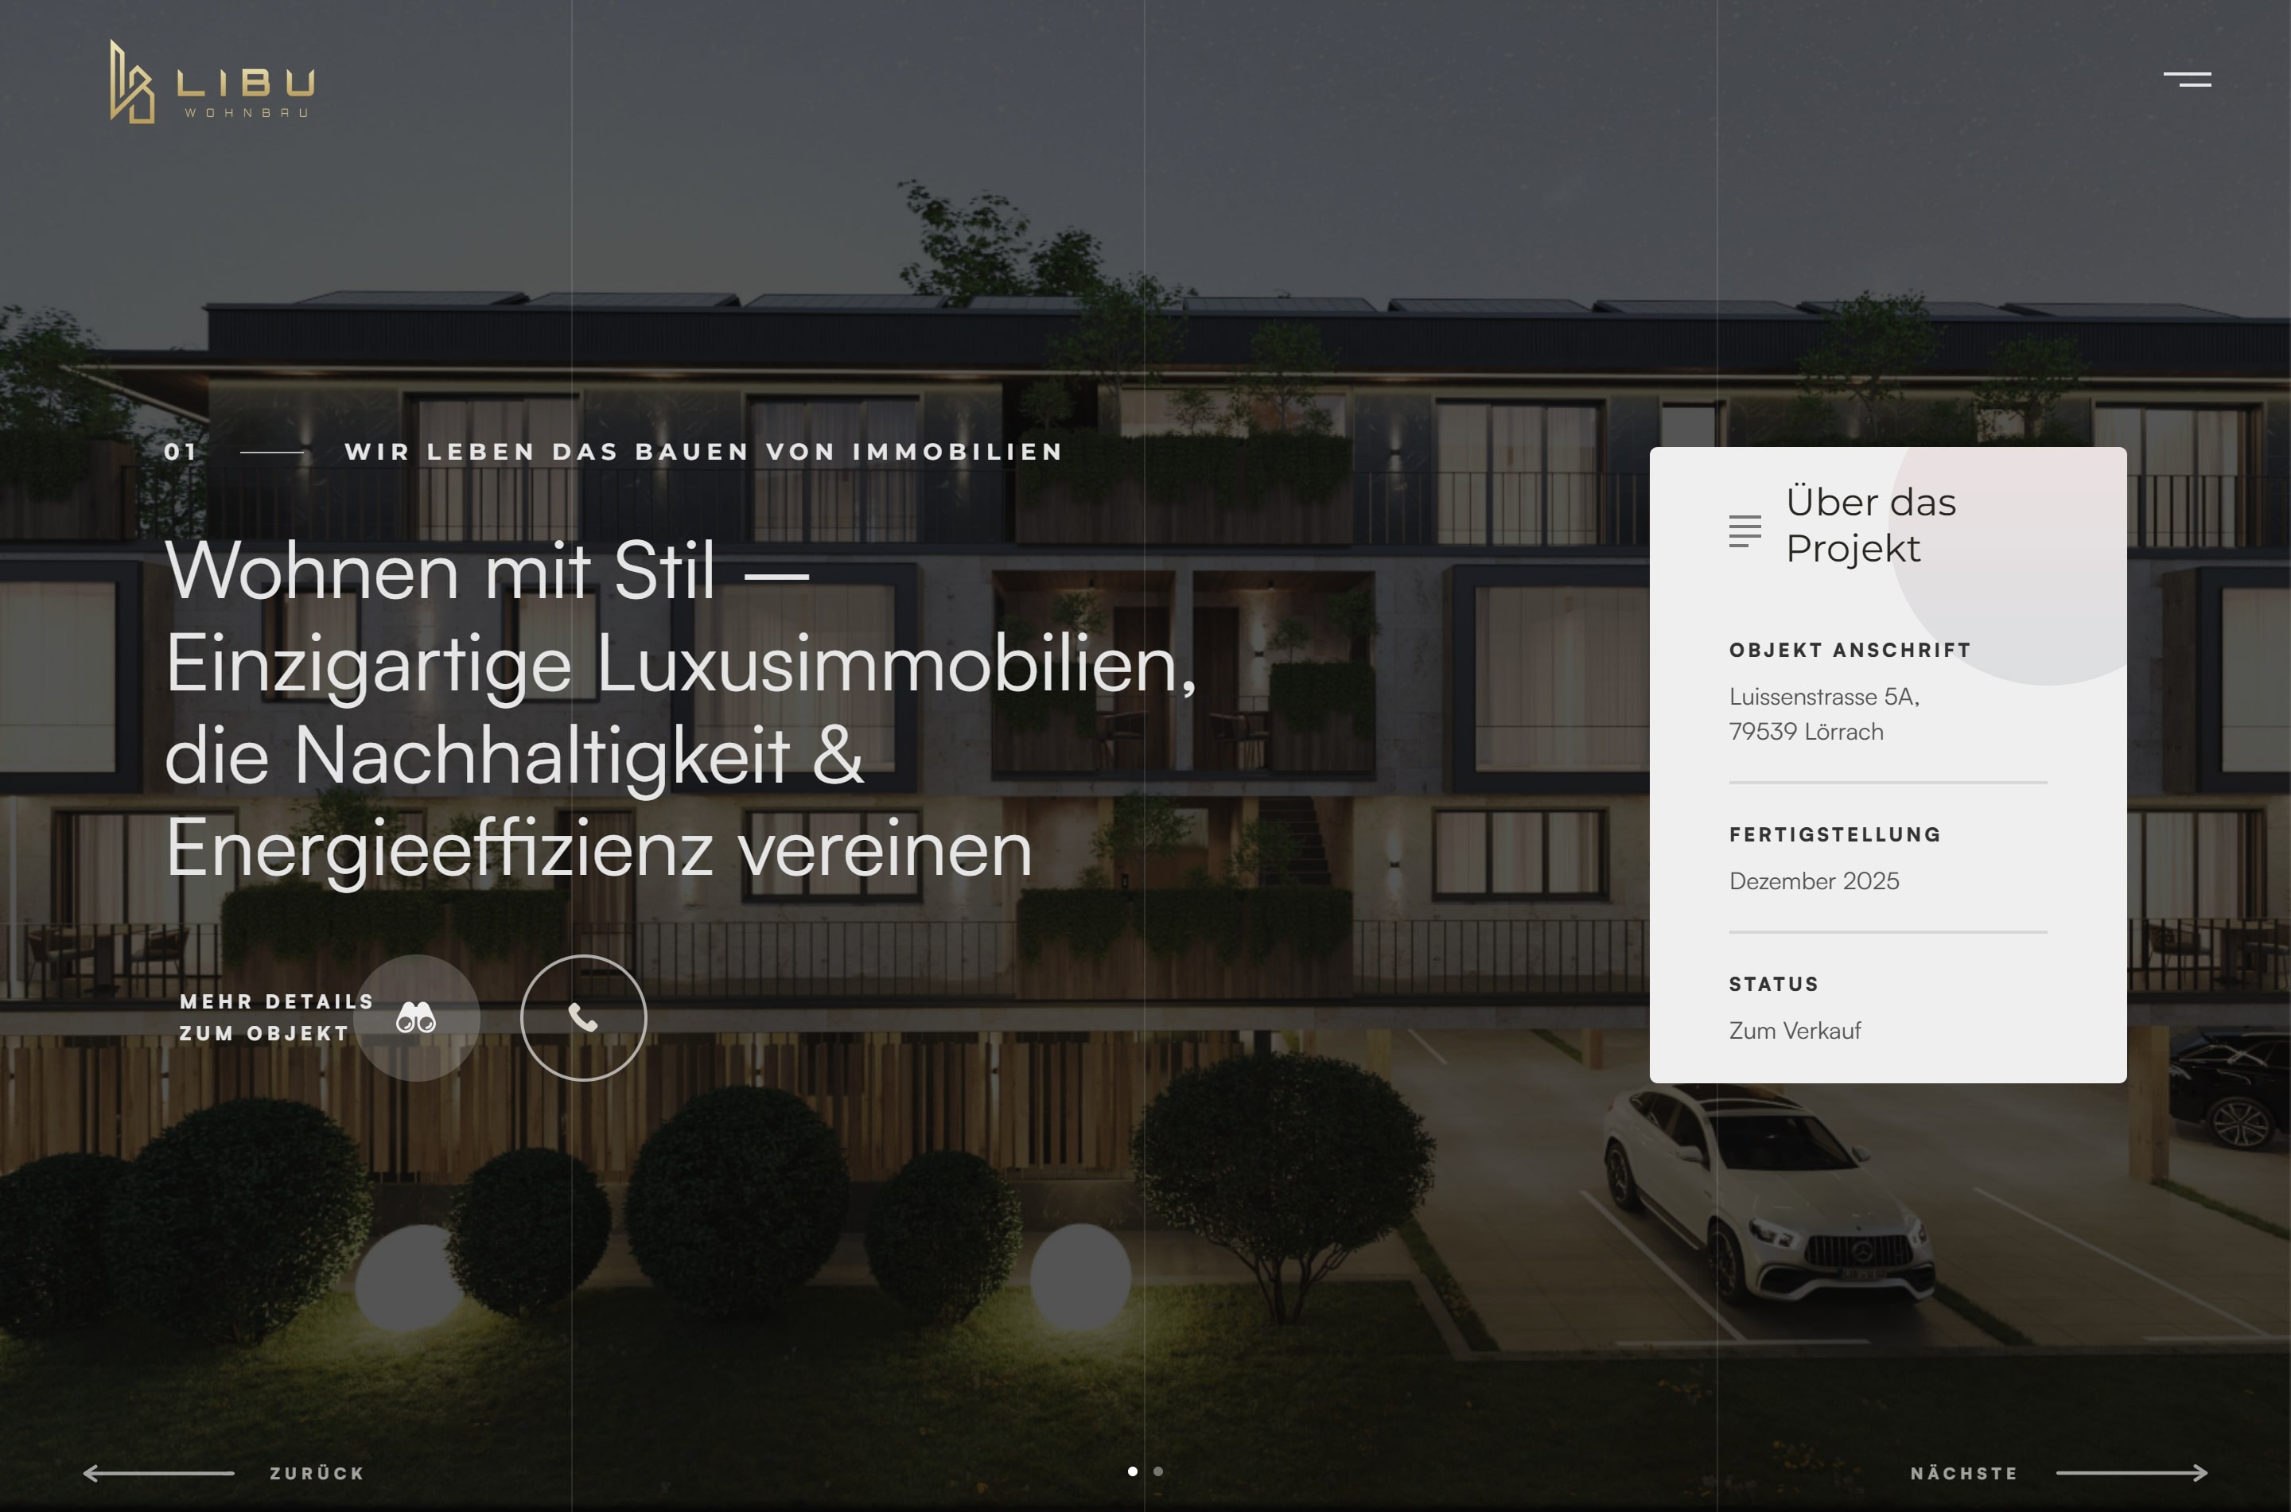Click the slide number 01

click(x=181, y=451)
